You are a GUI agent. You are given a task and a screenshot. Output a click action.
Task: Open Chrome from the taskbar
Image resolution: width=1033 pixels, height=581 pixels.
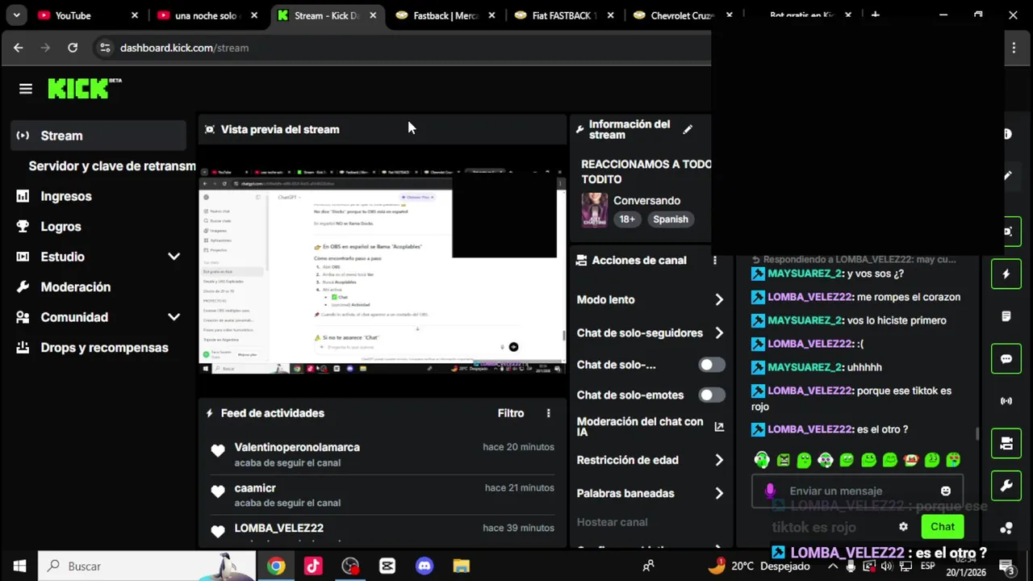click(276, 566)
